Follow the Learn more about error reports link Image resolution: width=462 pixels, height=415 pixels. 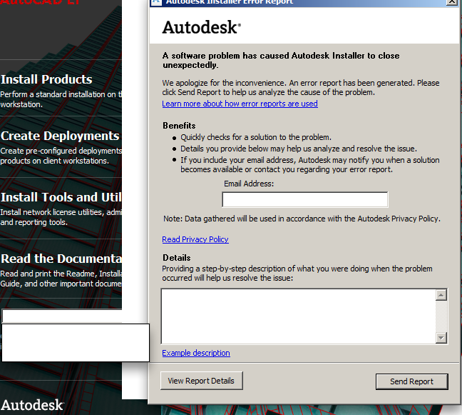coord(240,104)
